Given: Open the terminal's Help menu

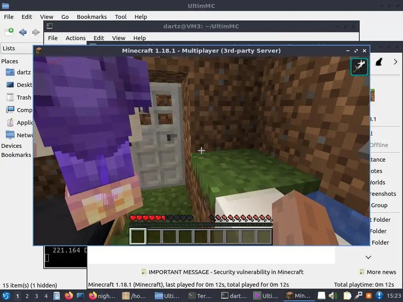Looking at the screenshot, I should [x=140, y=38].
